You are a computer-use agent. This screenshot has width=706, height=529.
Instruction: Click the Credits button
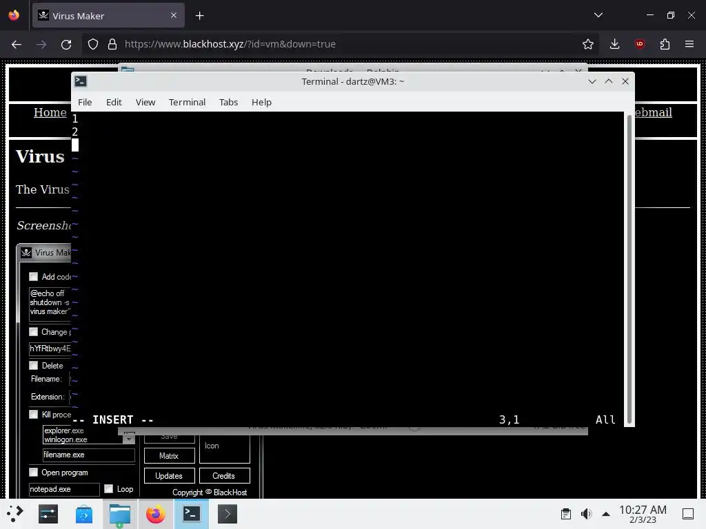224,476
